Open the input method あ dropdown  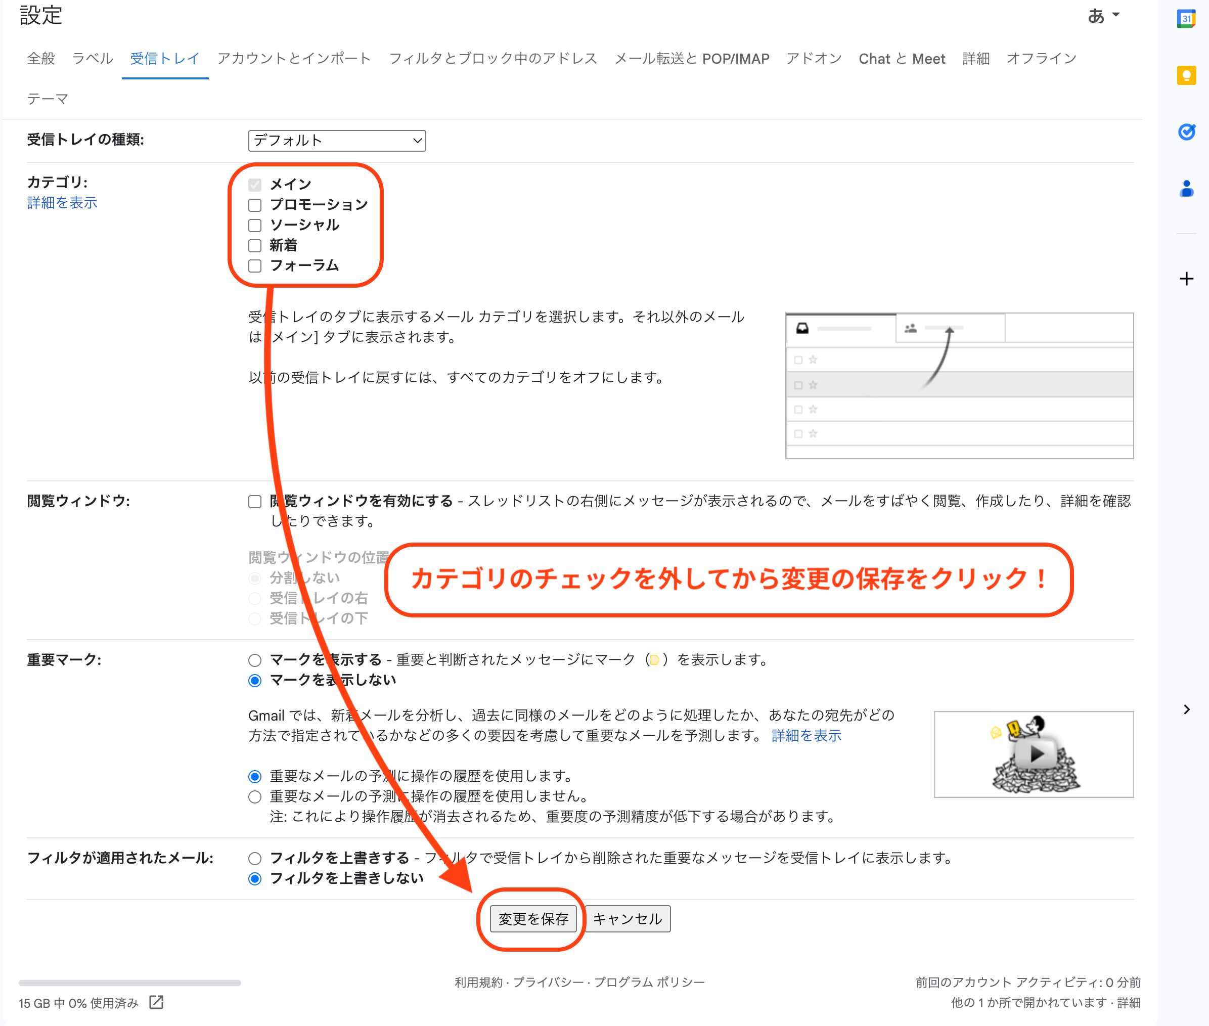1103,16
